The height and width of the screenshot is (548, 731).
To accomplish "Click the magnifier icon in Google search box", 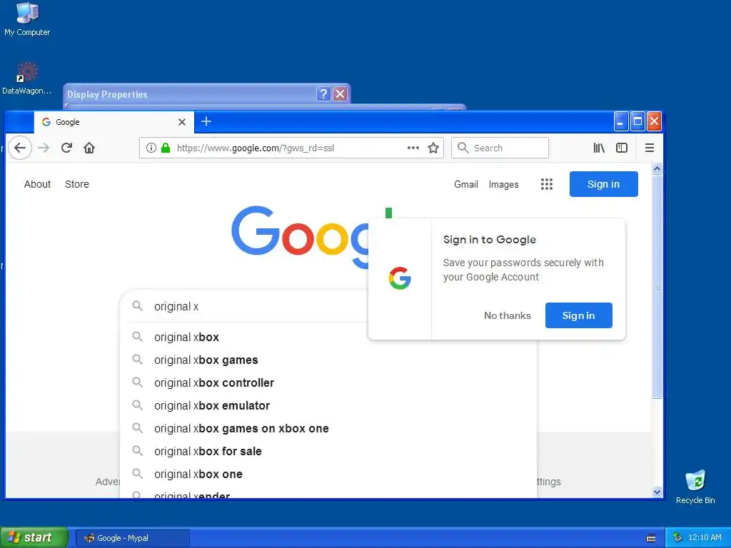I will pos(137,306).
